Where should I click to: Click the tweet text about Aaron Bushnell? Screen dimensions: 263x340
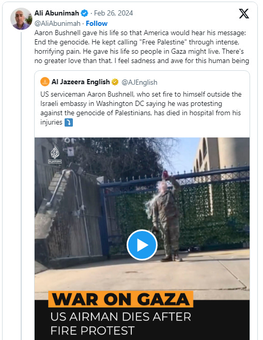pyautogui.click(x=142, y=47)
